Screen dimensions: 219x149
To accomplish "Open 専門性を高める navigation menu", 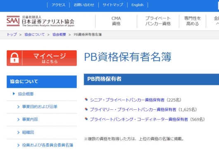I will pos(192,21).
